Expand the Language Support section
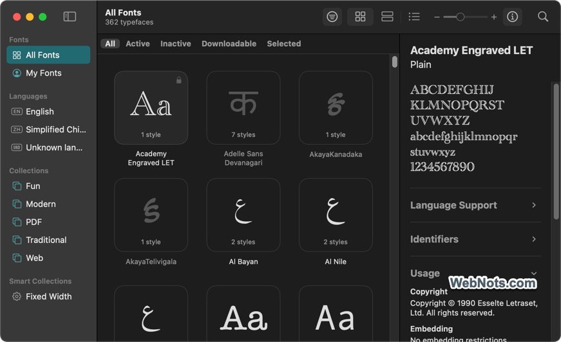 475,205
